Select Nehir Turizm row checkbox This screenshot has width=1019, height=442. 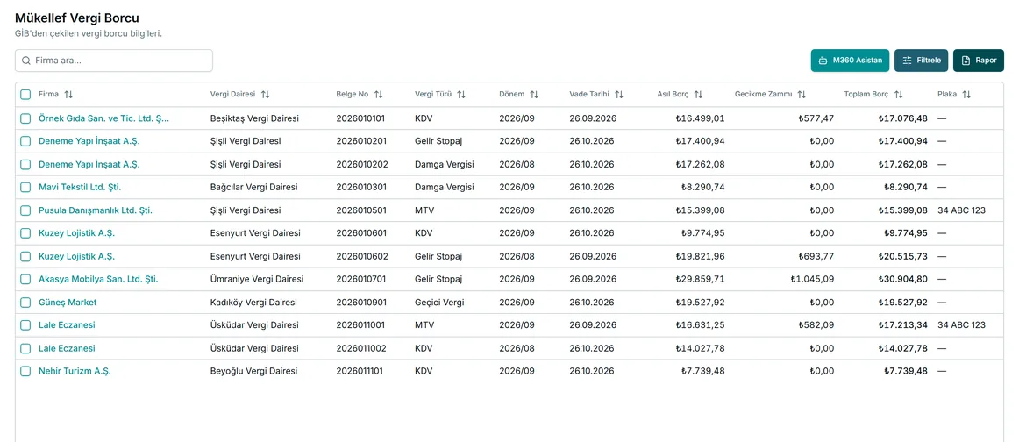click(x=25, y=371)
